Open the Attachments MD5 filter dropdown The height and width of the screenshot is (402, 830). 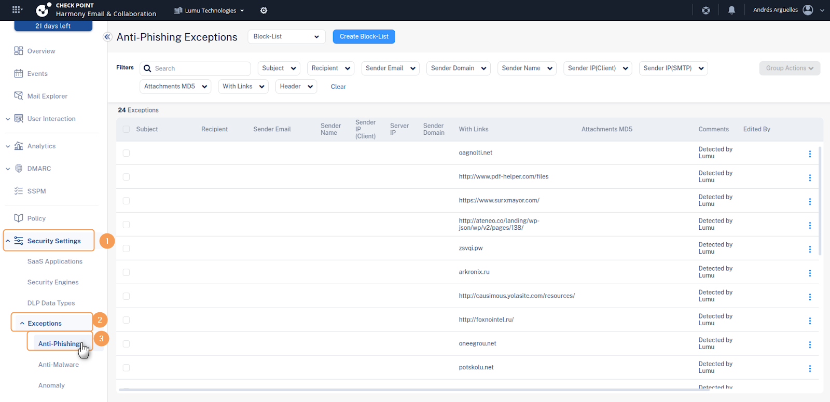[x=175, y=87]
